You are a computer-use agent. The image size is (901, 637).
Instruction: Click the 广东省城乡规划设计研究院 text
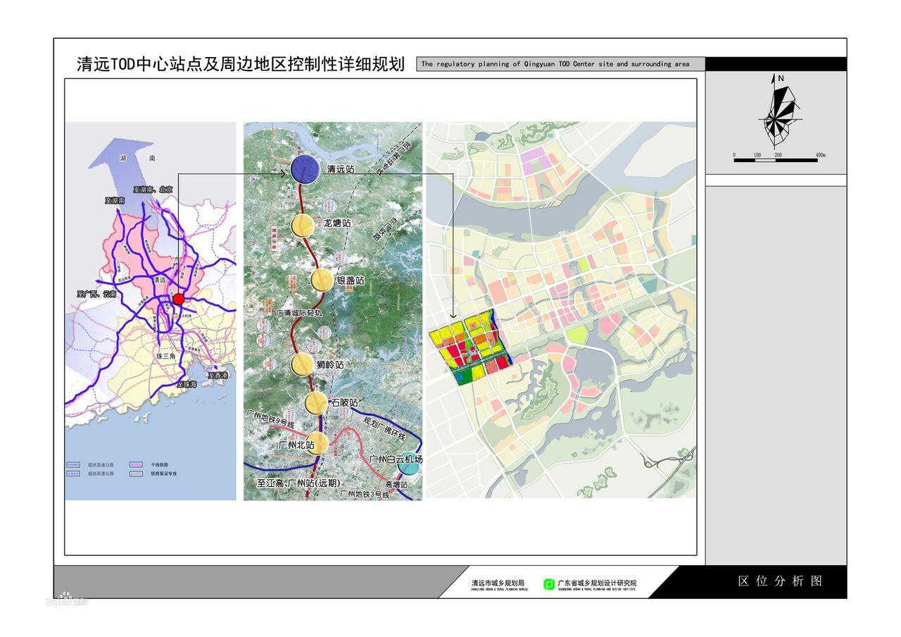coord(597,583)
